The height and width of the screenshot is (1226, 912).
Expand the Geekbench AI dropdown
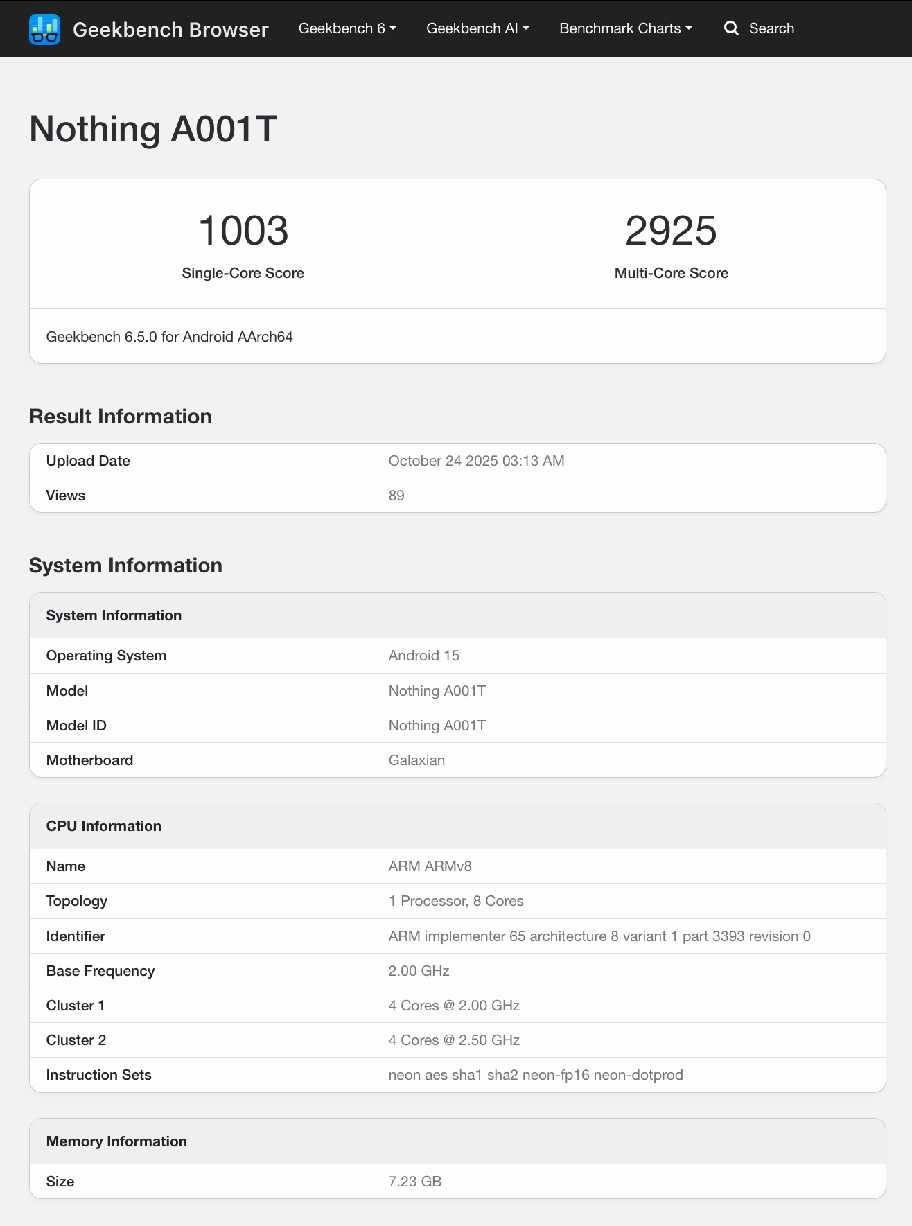477,28
